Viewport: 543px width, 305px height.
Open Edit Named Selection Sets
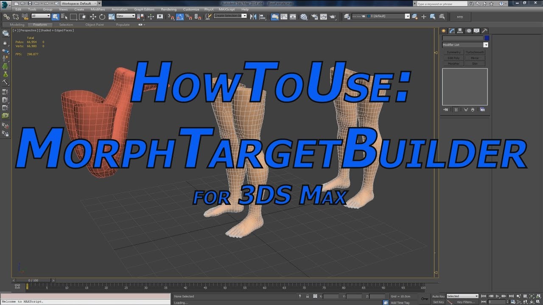208,17
